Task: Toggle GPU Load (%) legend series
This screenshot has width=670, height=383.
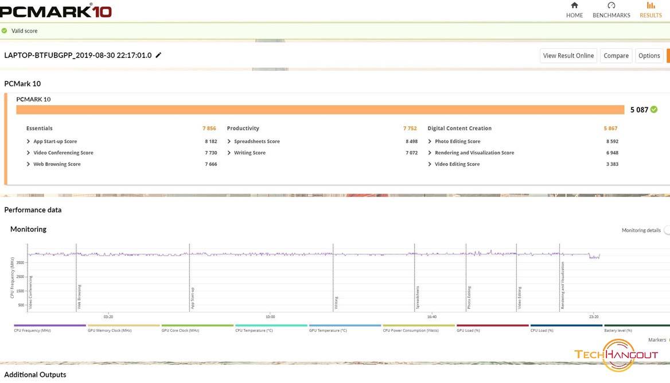Action: pos(493,328)
